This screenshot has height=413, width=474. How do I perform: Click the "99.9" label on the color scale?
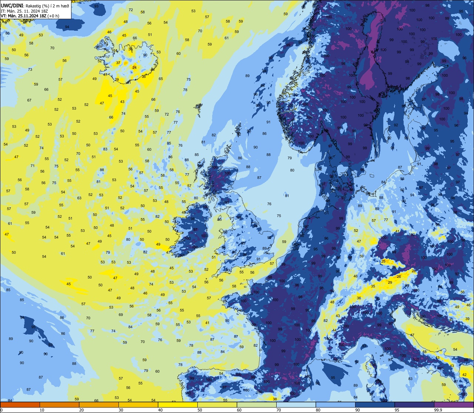click(438, 410)
